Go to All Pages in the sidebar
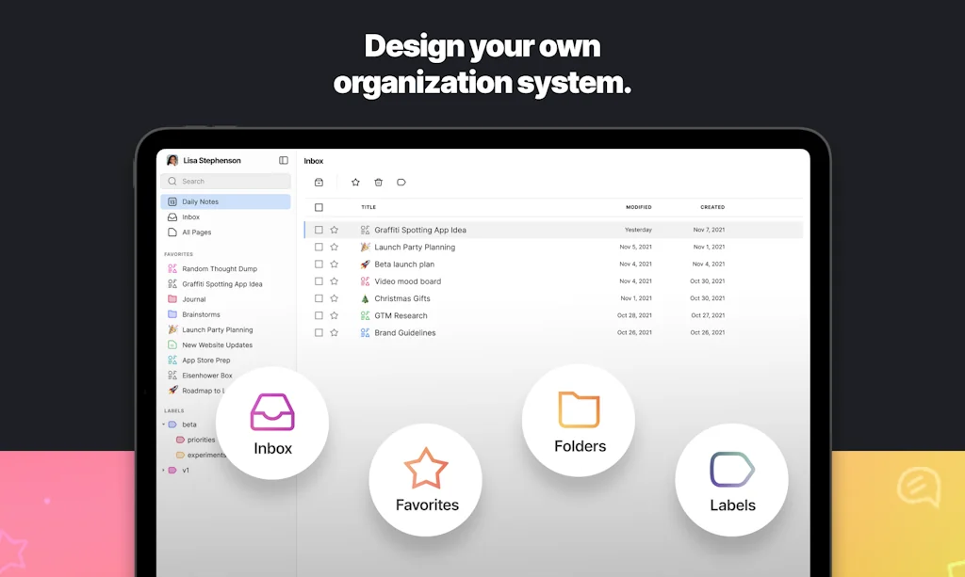This screenshot has width=965, height=577. [x=196, y=232]
